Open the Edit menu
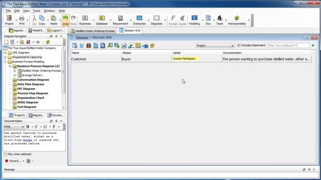Screen dimensions: 321x180 pos(17,11)
